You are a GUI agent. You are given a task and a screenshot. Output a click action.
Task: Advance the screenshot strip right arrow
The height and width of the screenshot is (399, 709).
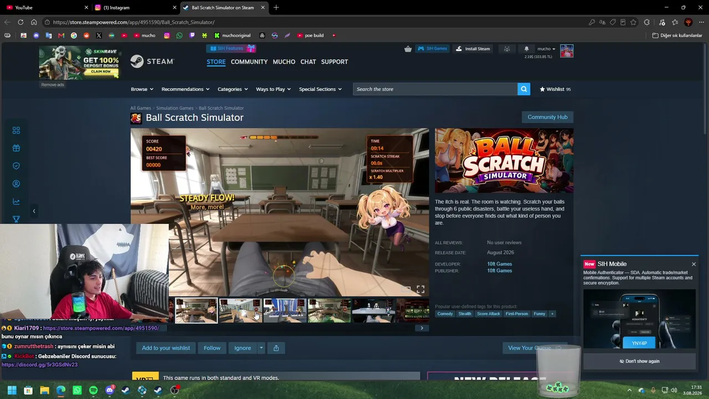pyautogui.click(x=422, y=328)
